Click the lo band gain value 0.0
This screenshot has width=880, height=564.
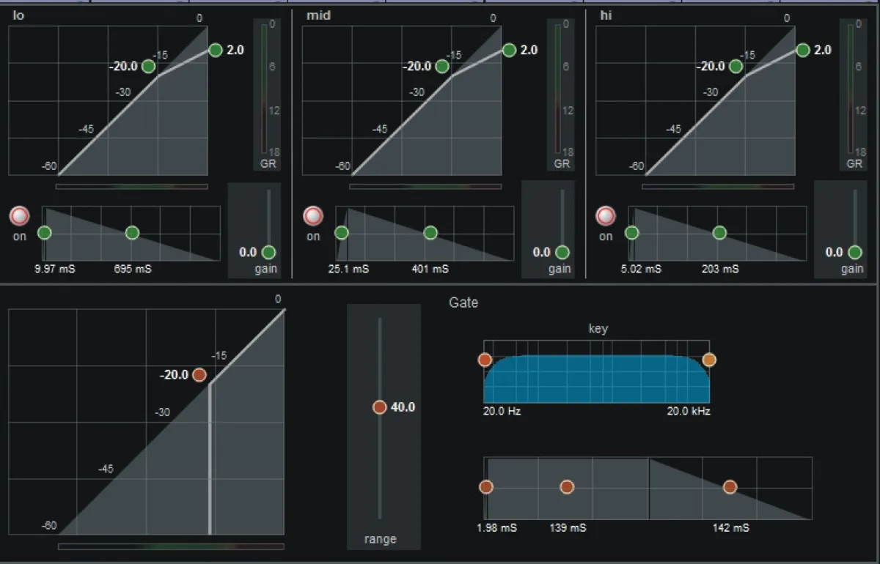(x=248, y=253)
